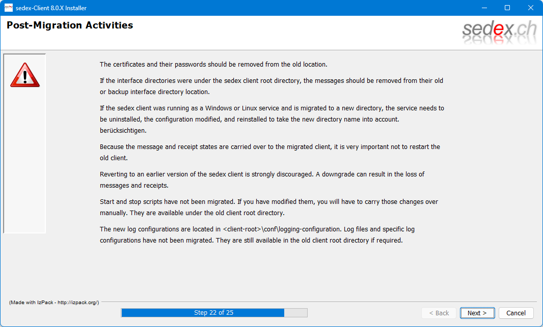Click the Windows or Linux service paragraph

(x=271, y=119)
